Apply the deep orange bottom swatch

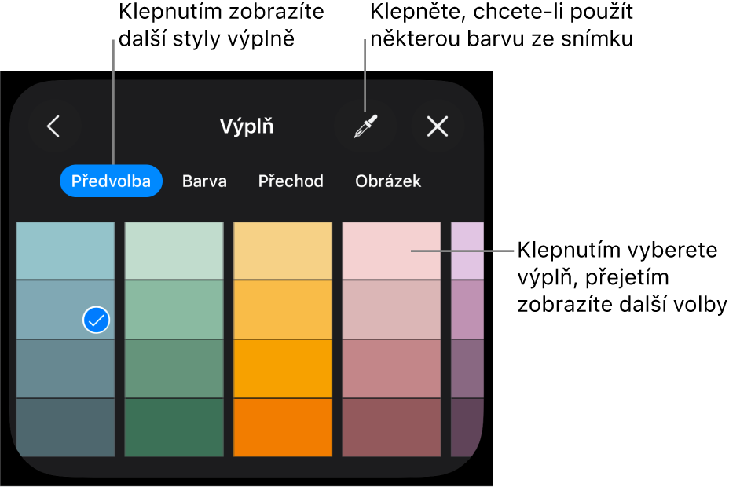tap(283, 427)
